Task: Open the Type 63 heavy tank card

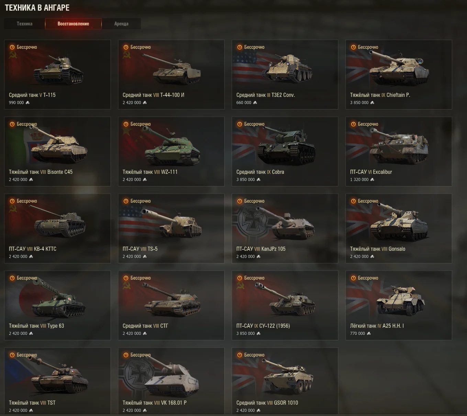Action: pos(57,305)
